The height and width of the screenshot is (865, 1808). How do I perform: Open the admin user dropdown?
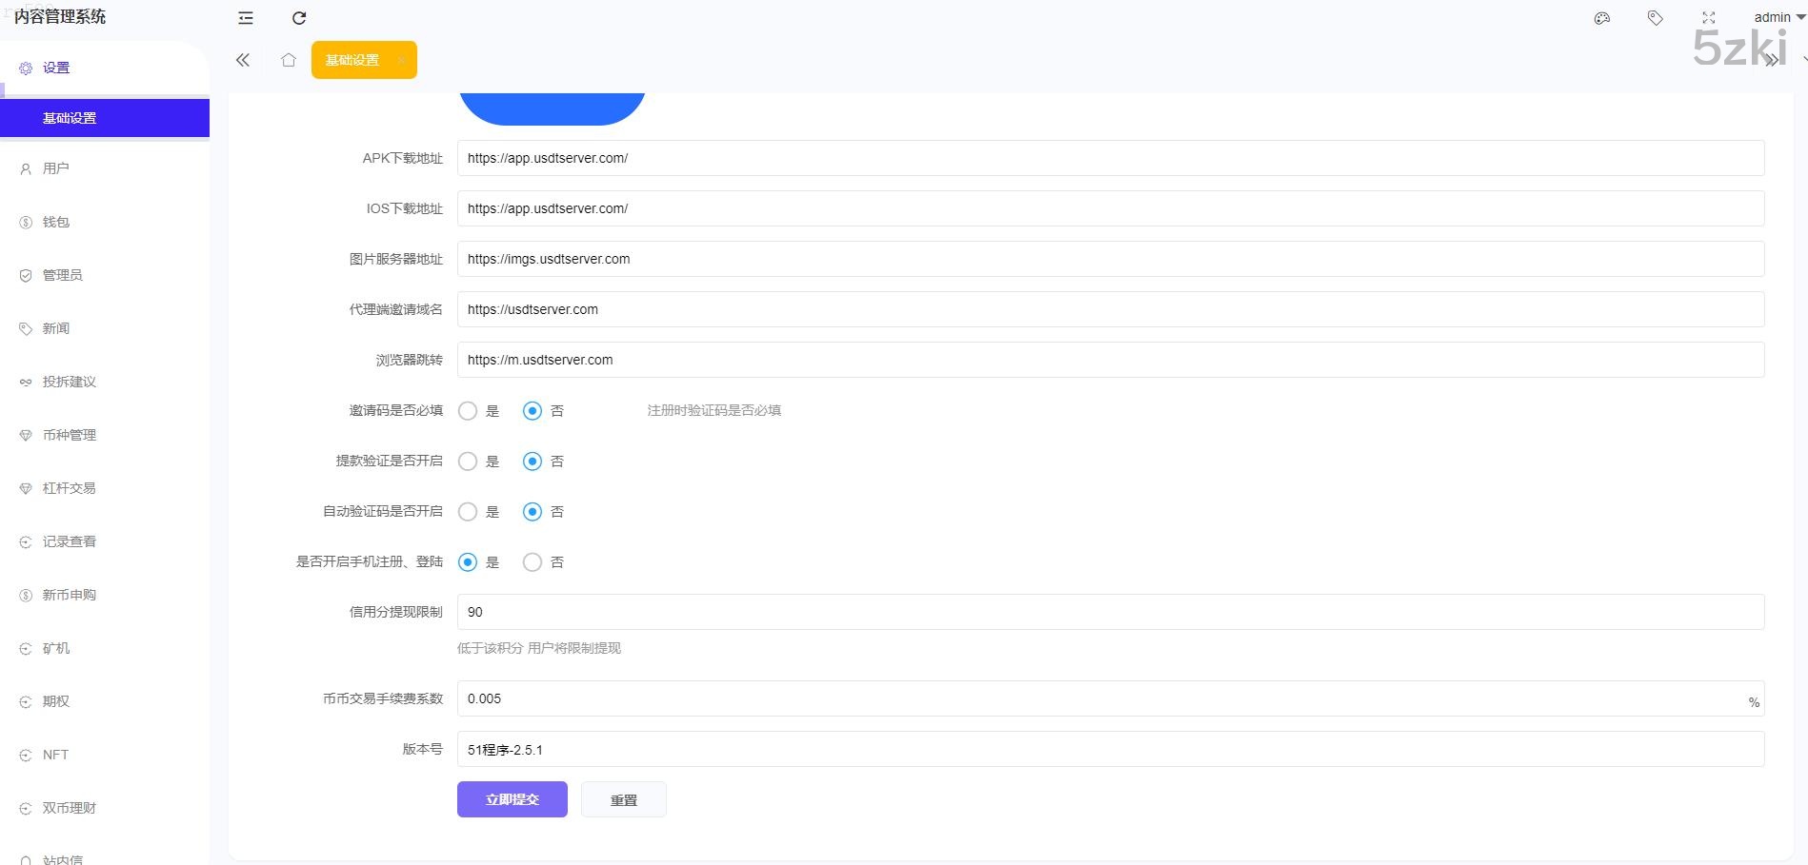[1778, 17]
